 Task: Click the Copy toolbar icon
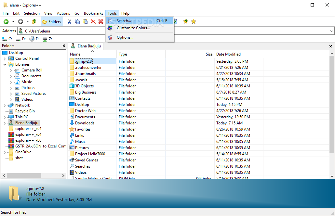tap(77, 21)
